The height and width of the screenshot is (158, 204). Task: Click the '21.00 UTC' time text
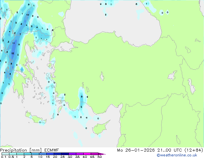pyautogui.click(x=170, y=150)
